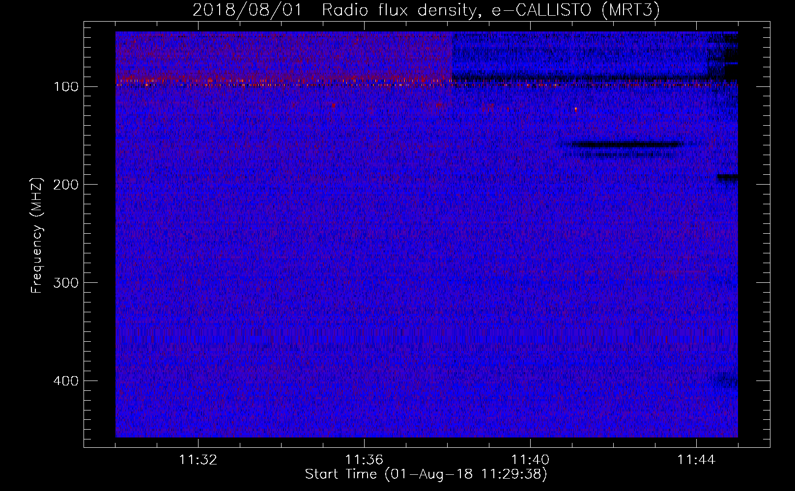The height and width of the screenshot is (491, 795).
Task: Click the '100' frequency tick label
Action: click(66, 87)
